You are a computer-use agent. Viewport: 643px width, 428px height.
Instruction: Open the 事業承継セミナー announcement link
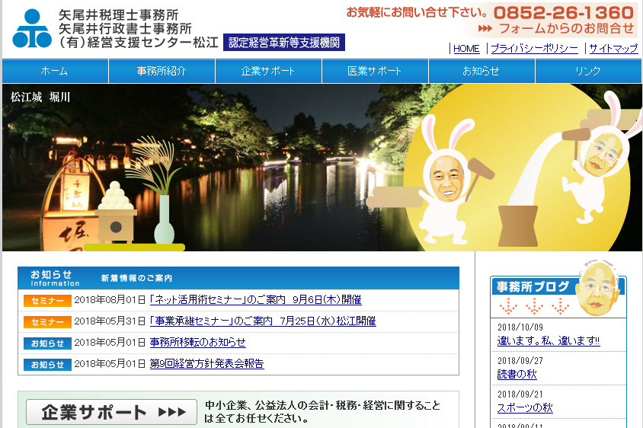click(x=262, y=321)
